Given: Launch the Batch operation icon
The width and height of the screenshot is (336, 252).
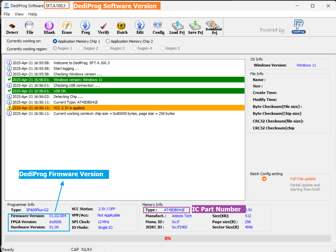Looking at the screenshot, I should tap(122, 28).
